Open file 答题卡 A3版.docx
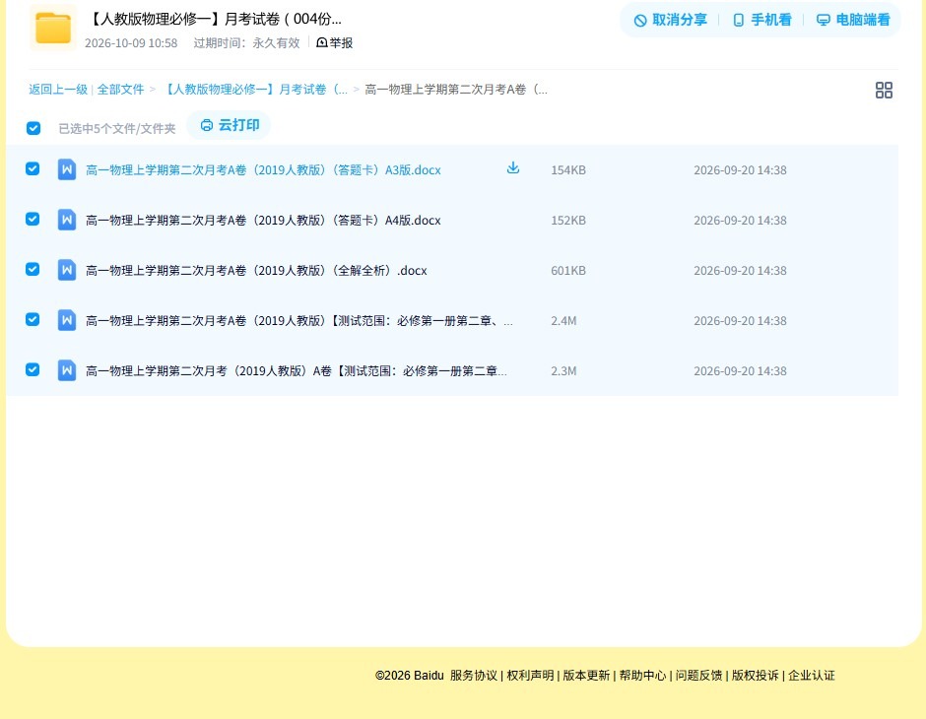 pos(263,170)
